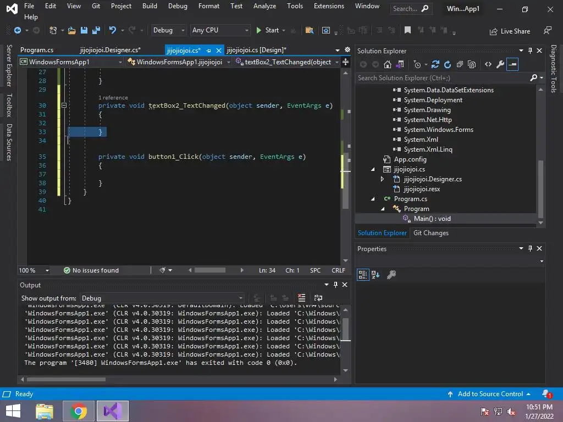Click the 1 reference CodeLens link
This screenshot has height=422, width=563.
[x=113, y=98]
